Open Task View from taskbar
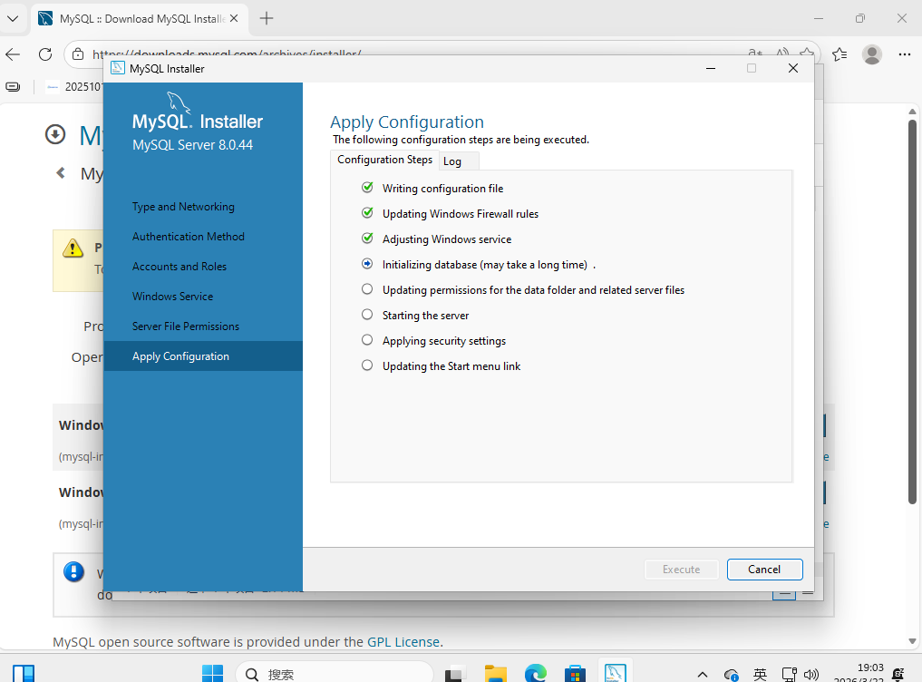This screenshot has height=682, width=922. 456,673
